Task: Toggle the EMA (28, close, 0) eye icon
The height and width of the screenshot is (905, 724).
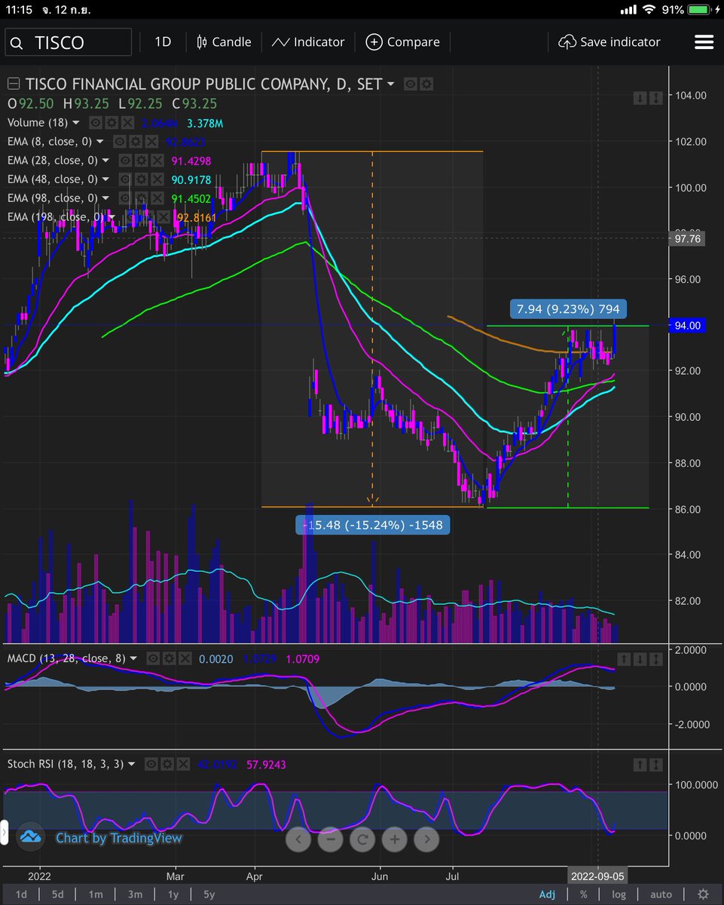Action: pyautogui.click(x=125, y=160)
